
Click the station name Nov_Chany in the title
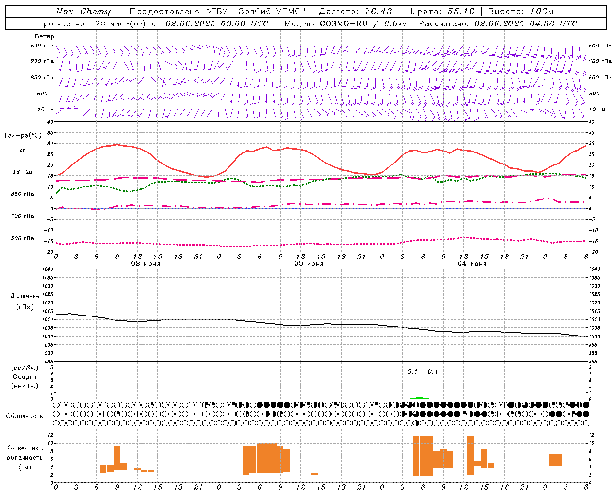pyautogui.click(x=83, y=12)
